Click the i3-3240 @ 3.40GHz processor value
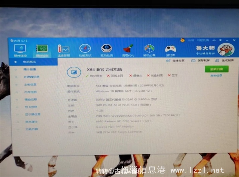 pyautogui.click(x=126, y=99)
